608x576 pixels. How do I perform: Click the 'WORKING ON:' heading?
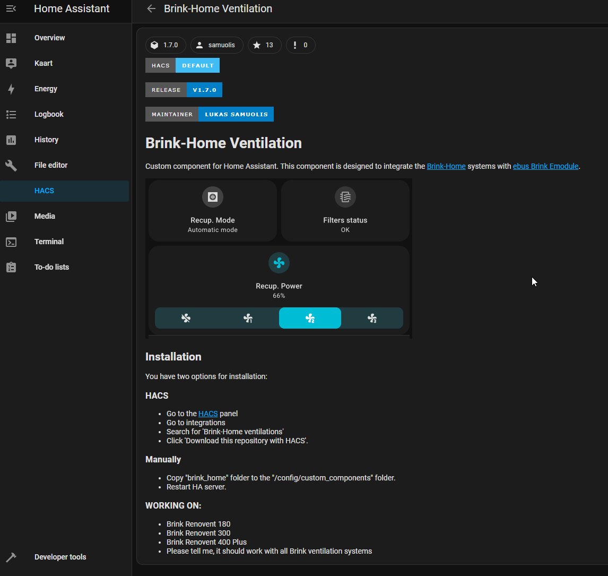pos(173,506)
